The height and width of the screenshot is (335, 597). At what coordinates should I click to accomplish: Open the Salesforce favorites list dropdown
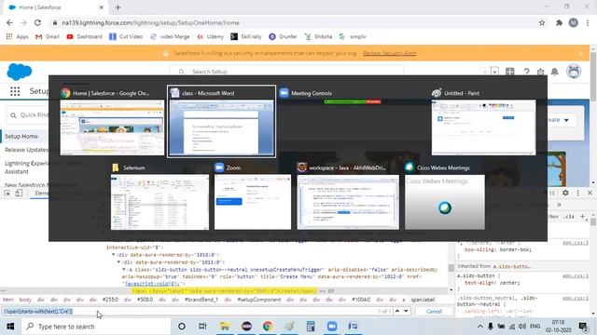494,72
